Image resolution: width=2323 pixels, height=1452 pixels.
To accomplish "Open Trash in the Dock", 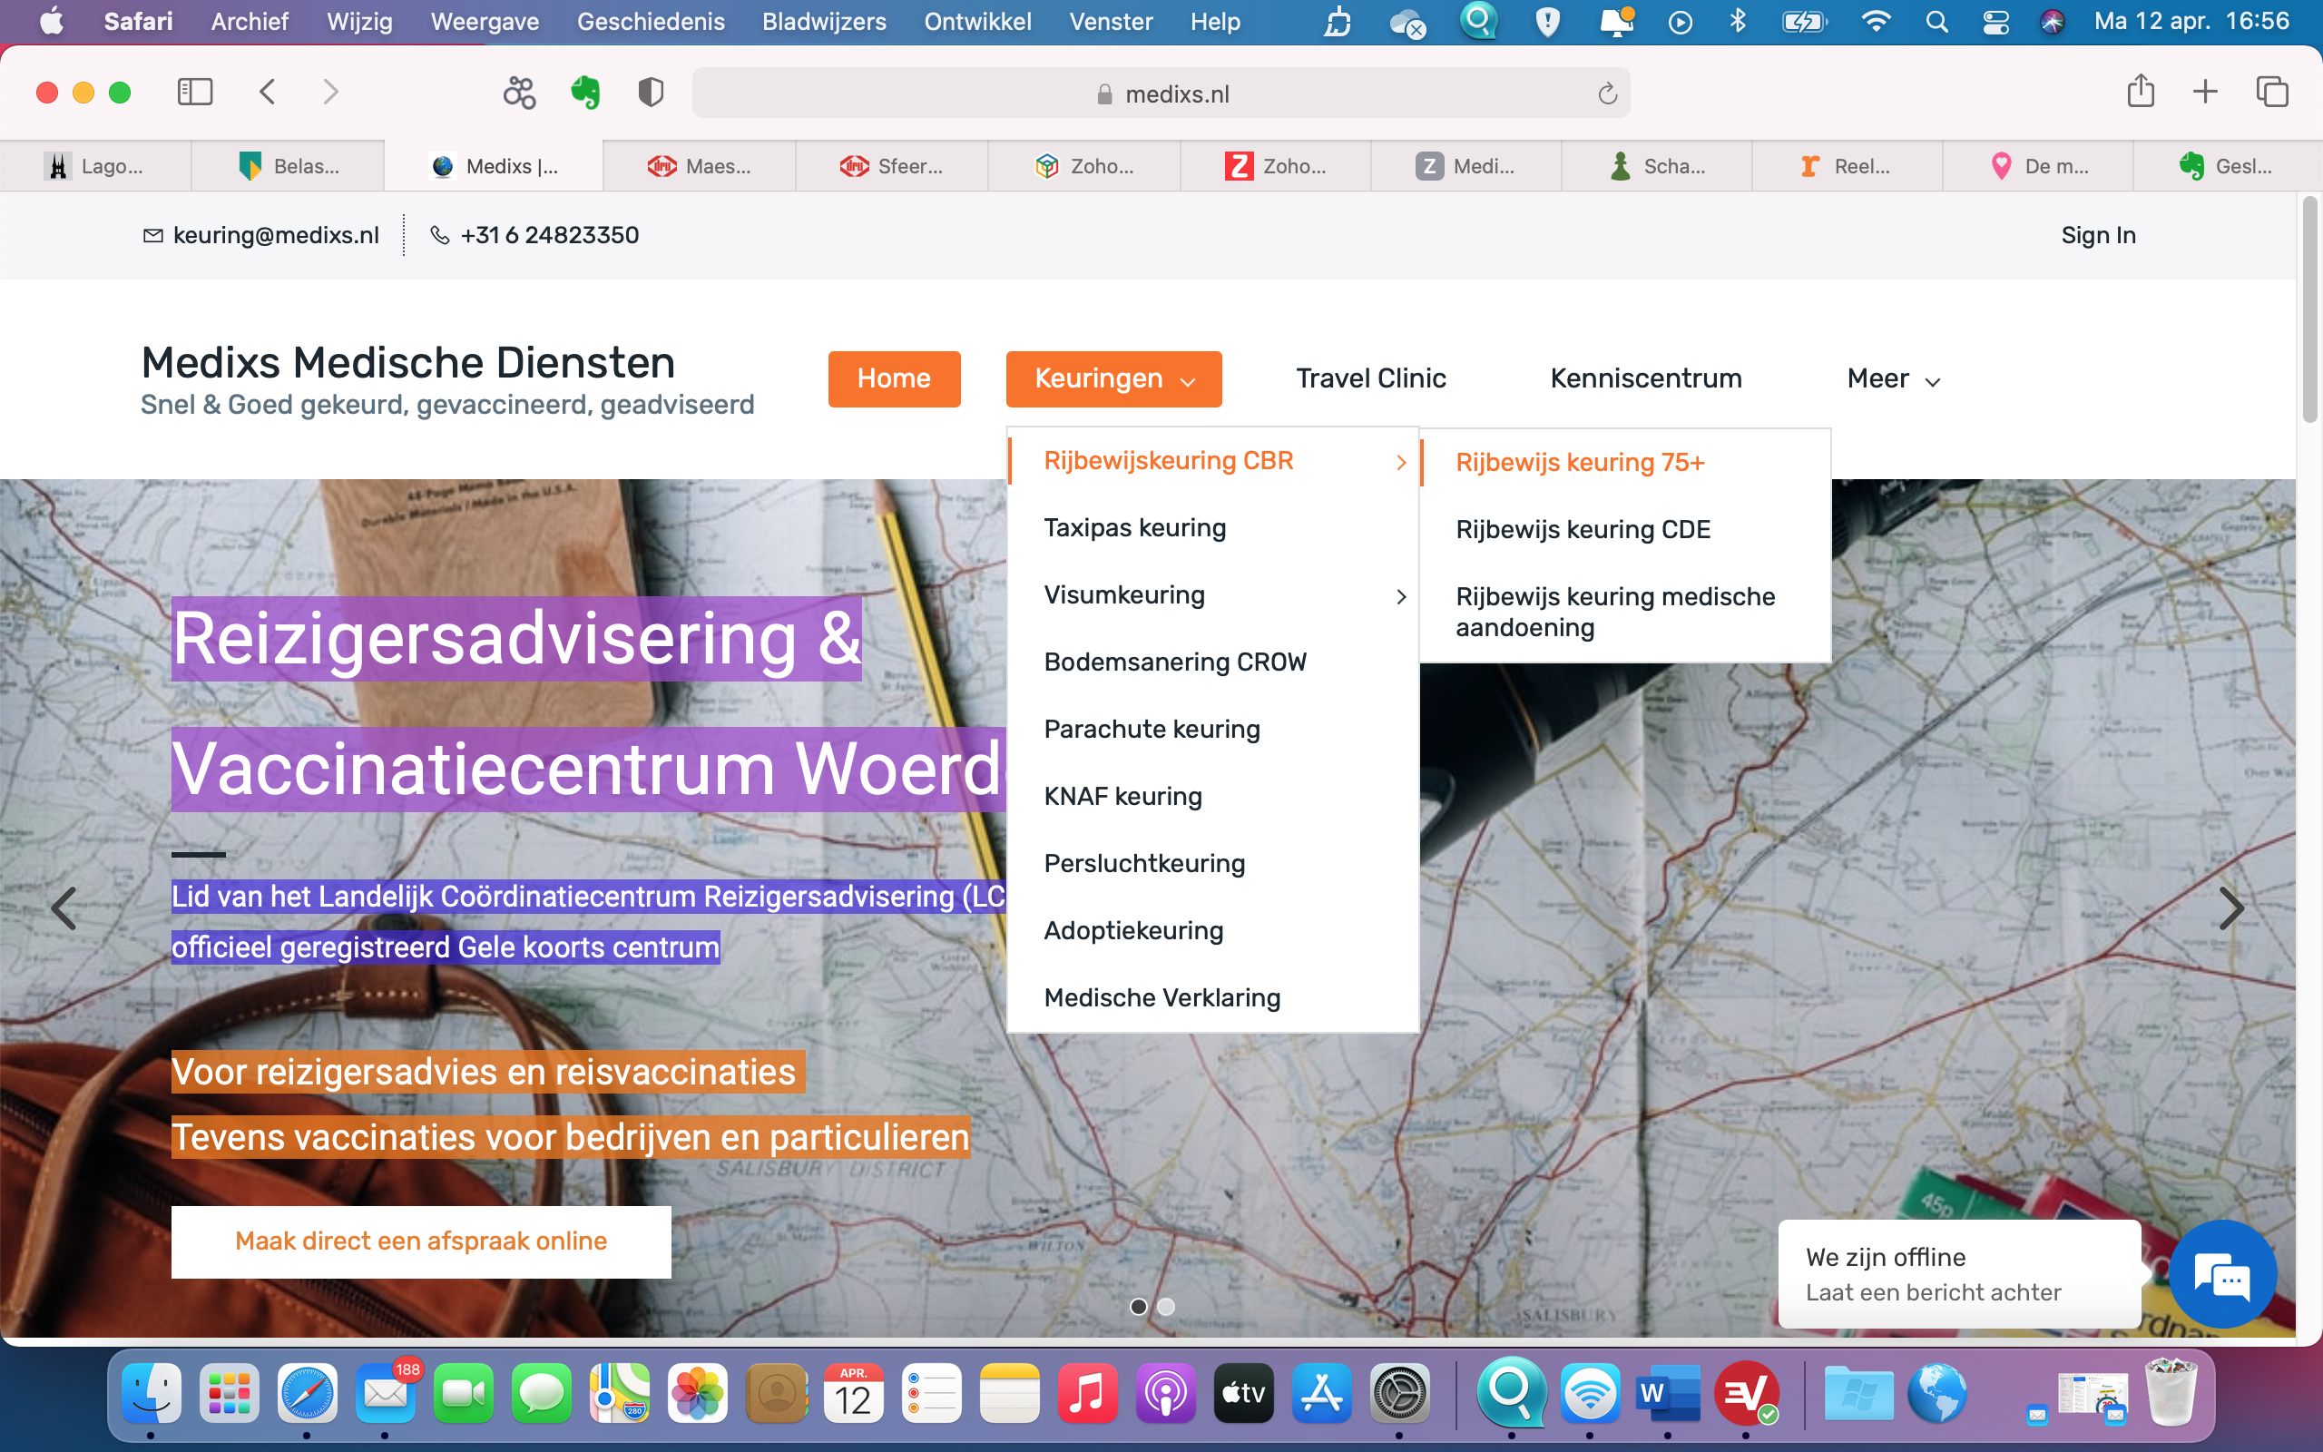I will [x=2171, y=1392].
